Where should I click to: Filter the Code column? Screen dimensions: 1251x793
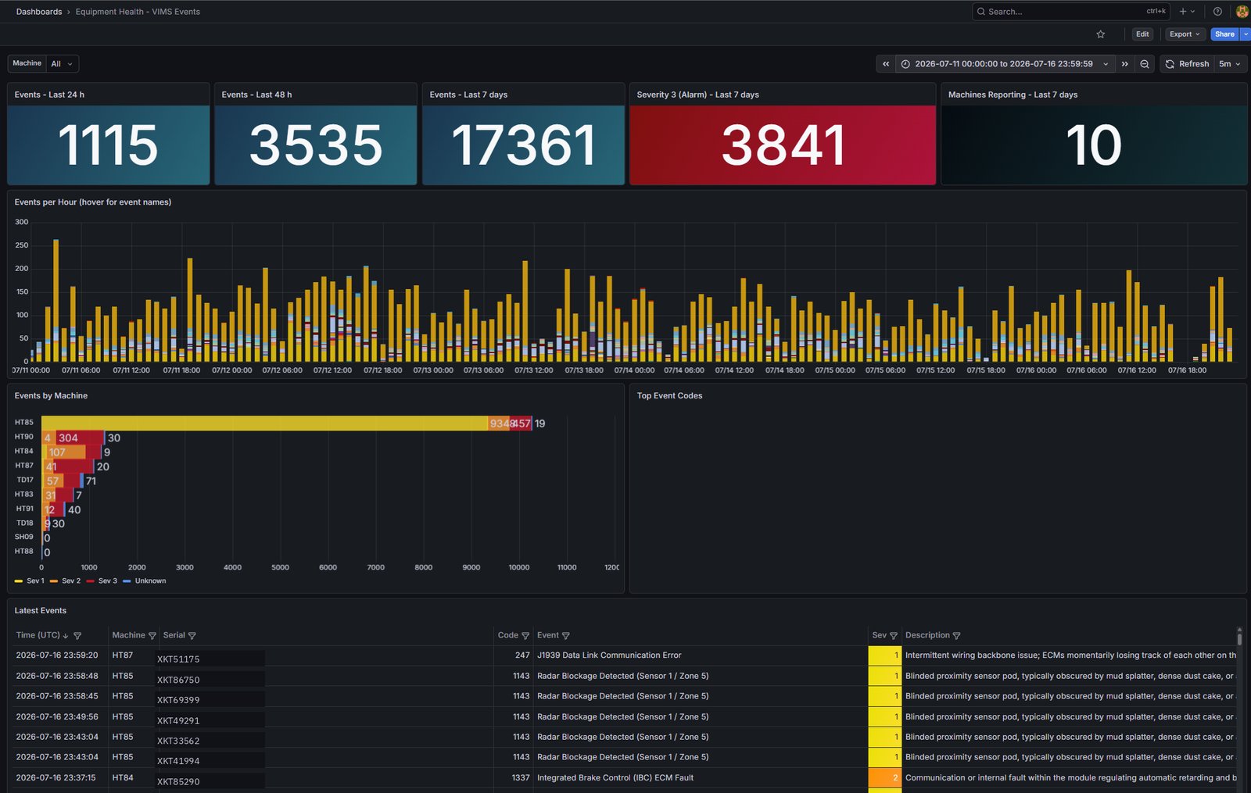click(525, 636)
